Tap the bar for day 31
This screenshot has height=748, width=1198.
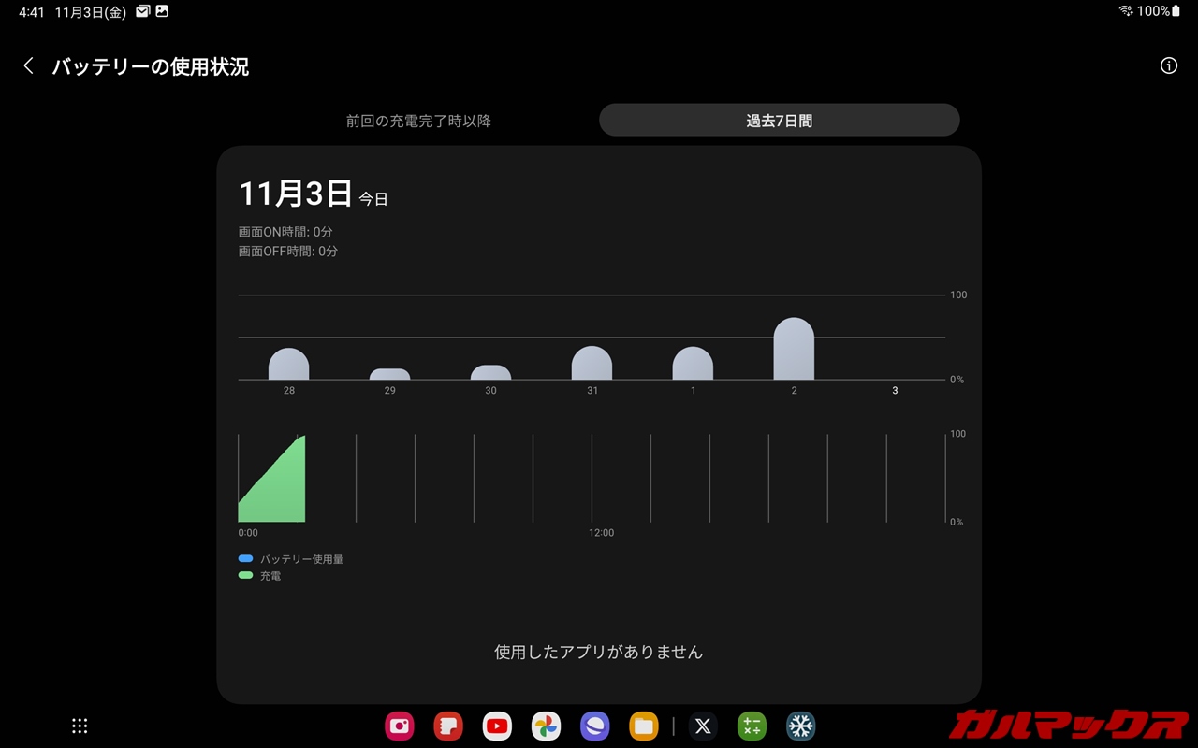[592, 364]
